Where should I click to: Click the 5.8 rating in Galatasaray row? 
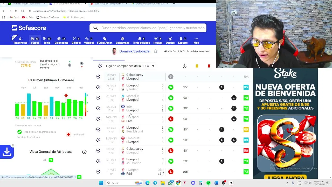(246, 151)
